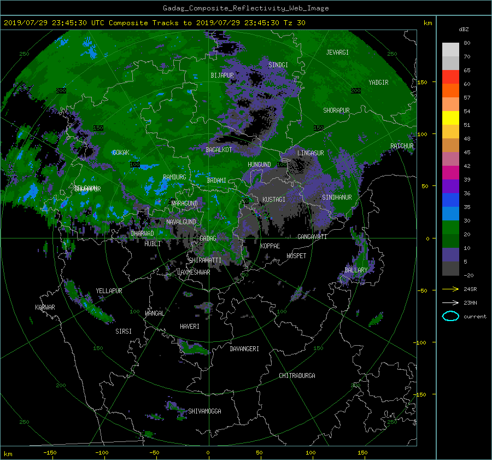Screen dimensions: 492x460
Task: Click the yellow 24SR arrow legend icon
Action: pyautogui.click(x=450, y=289)
